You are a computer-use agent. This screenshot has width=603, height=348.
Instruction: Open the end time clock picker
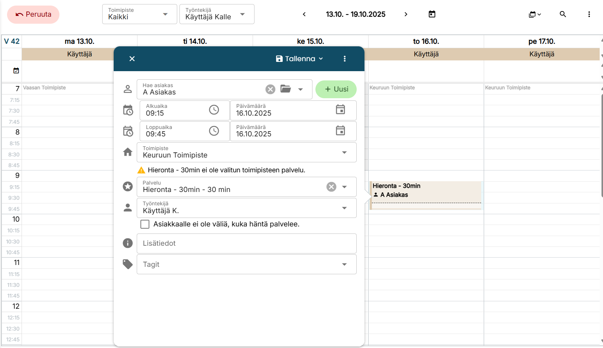[214, 131]
